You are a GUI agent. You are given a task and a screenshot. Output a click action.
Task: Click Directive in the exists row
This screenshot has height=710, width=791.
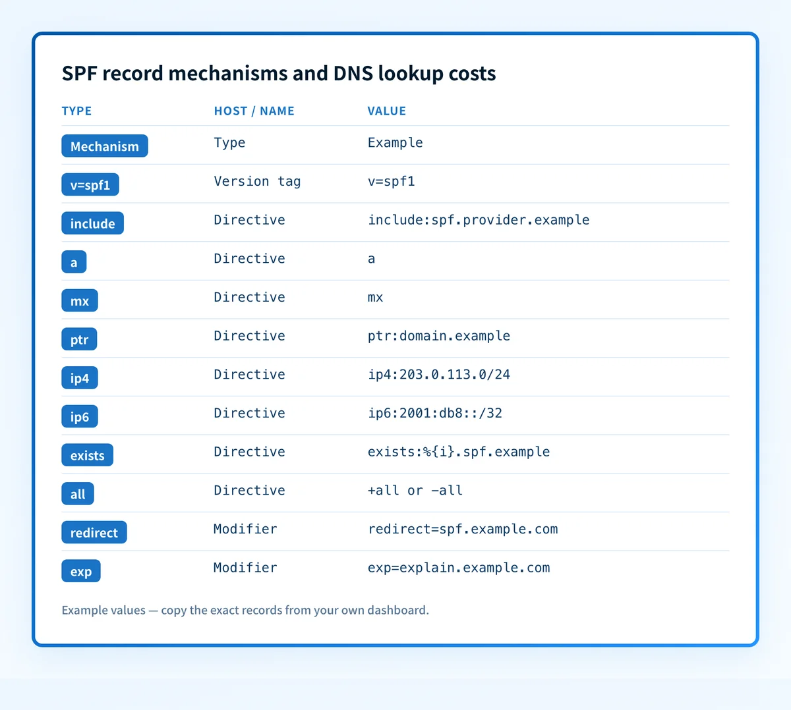coord(249,452)
